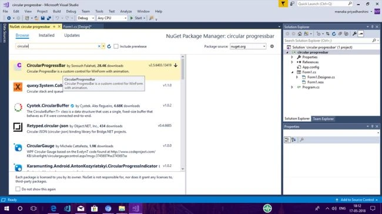Open Properties via the wrench icon in Solution Explorer
The image size is (382, 214).
click(354, 34)
